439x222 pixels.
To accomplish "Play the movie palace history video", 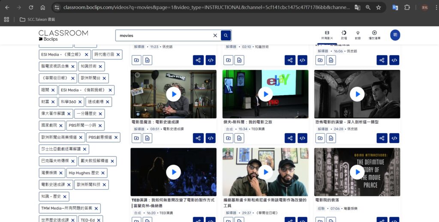I will 357,172.
